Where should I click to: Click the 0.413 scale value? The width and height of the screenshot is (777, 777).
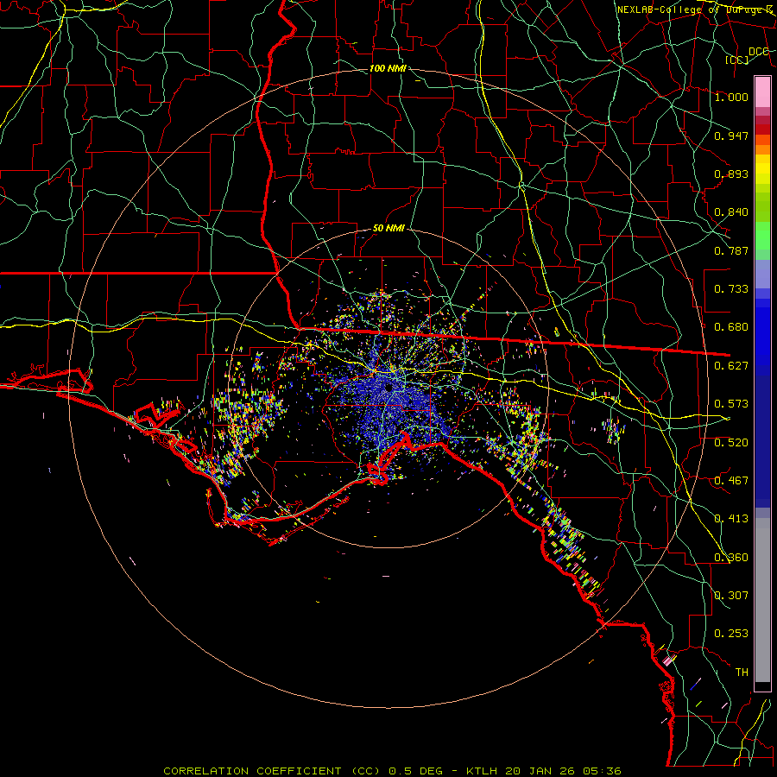point(731,519)
